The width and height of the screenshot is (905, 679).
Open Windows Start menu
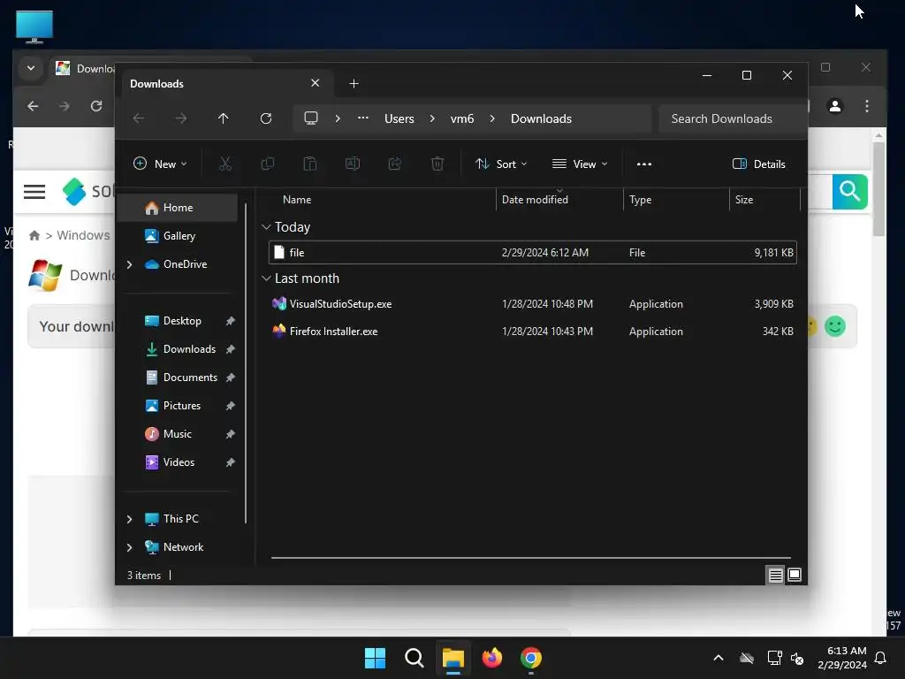coord(375,658)
